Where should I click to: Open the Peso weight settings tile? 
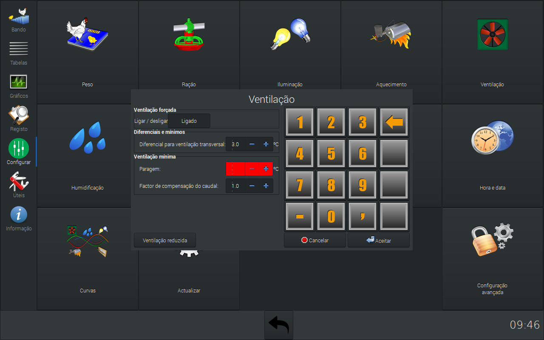(88, 52)
